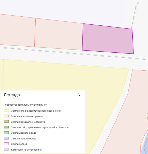Select the pink parcel adjacent to purple parcel
The height and width of the screenshot is (154, 148).
59,34
